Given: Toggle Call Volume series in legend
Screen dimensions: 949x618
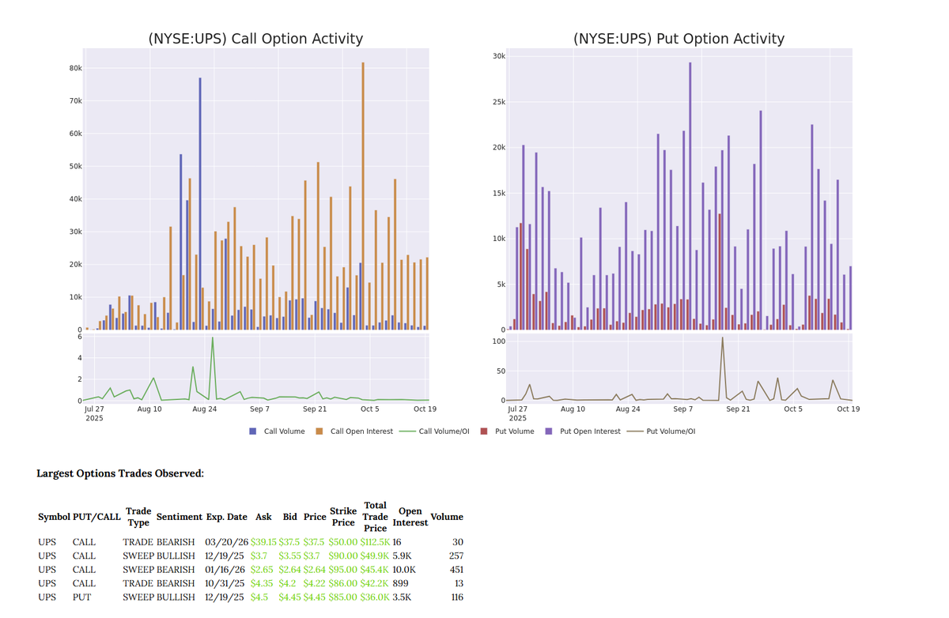Looking at the screenshot, I should point(277,431).
